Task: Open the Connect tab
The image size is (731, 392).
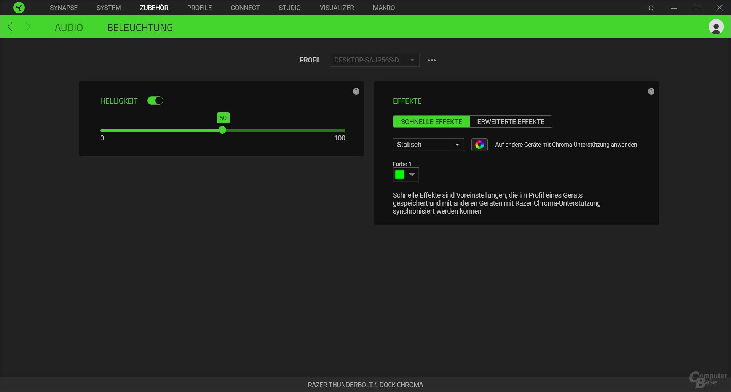Action: [x=245, y=8]
